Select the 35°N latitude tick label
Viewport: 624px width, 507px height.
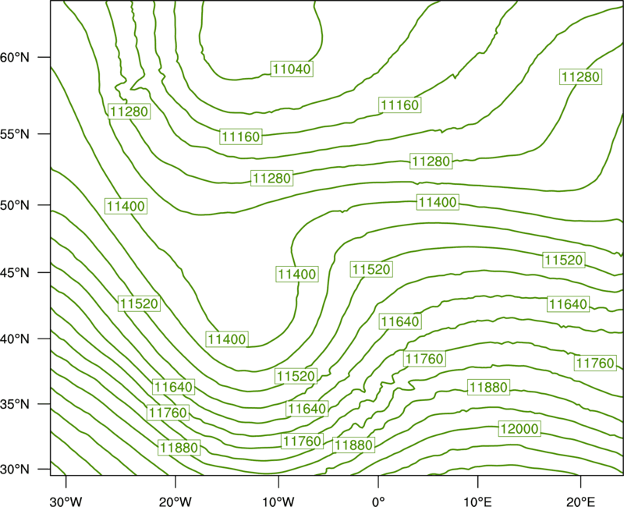15,404
